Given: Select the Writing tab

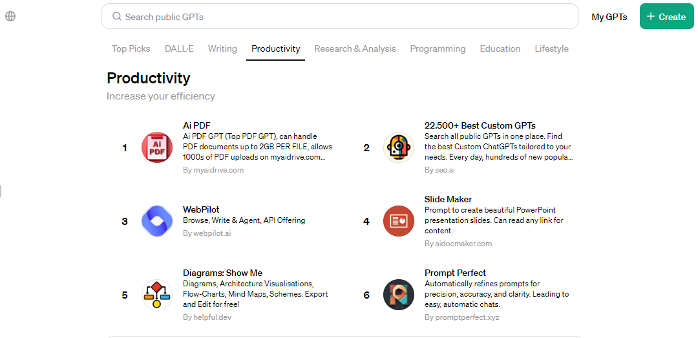Looking at the screenshot, I should (x=222, y=48).
